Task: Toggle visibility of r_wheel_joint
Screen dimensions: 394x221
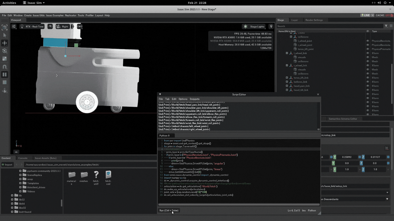Action: (x=368, y=45)
